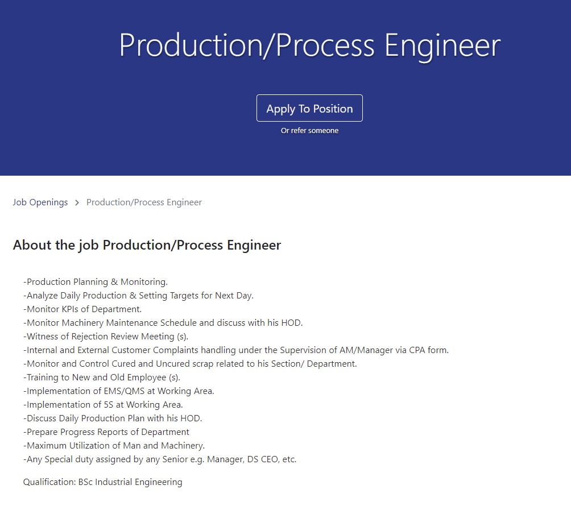Click the Implementation of 5S line
Image resolution: width=571 pixels, height=506 pixels.
(103, 405)
